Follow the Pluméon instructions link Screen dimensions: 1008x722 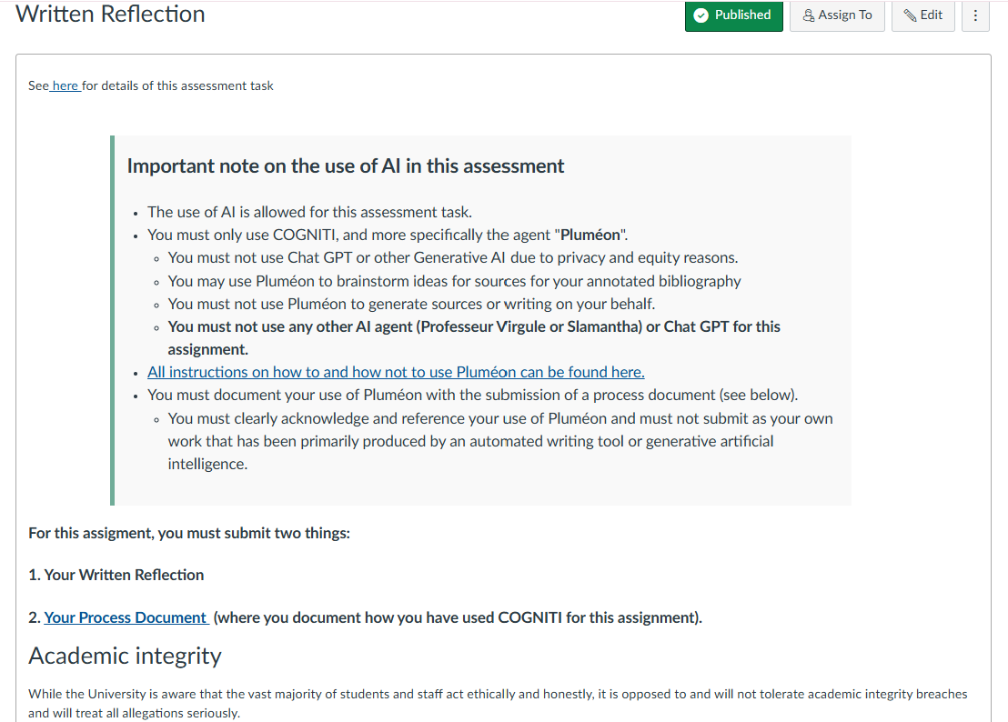396,372
